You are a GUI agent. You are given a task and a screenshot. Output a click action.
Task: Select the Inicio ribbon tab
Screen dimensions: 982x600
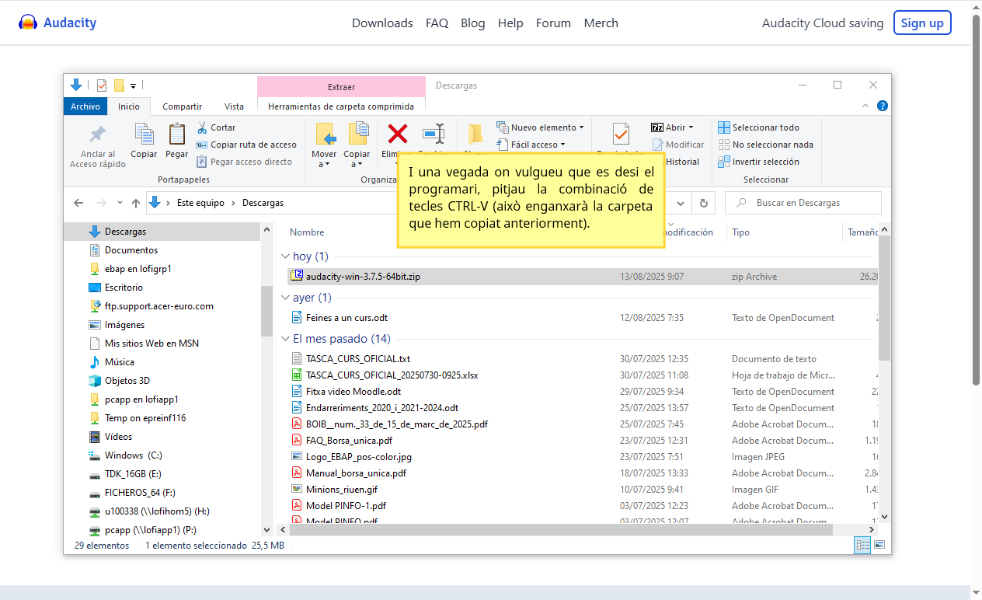[x=129, y=106]
